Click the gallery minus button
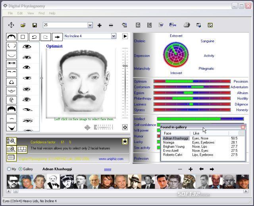 click(180, 169)
